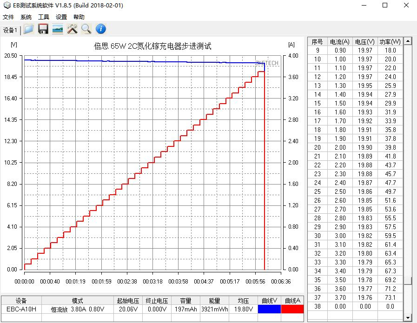Open settings via hammer and wrench icon
Viewport: 417px width, 323px height.
72,29
